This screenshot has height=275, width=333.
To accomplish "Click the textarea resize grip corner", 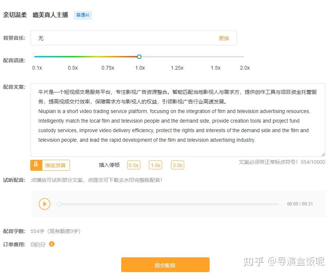I will (323, 154).
